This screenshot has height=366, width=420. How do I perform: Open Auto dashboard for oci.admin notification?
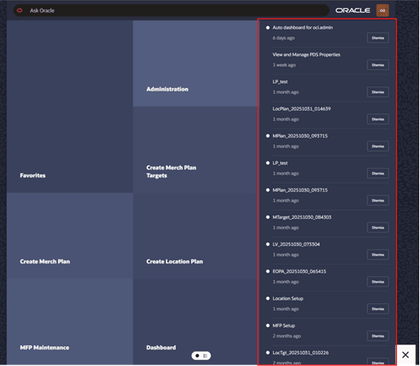tap(302, 27)
